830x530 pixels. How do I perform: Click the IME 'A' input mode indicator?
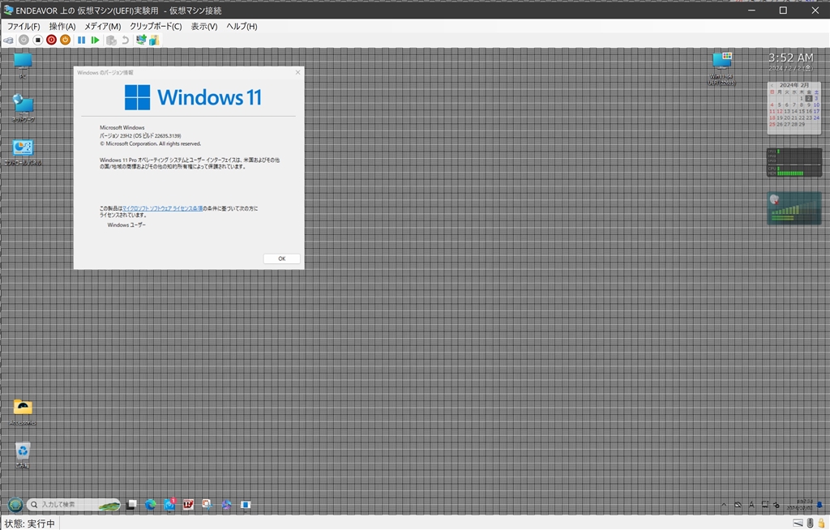tap(751, 505)
